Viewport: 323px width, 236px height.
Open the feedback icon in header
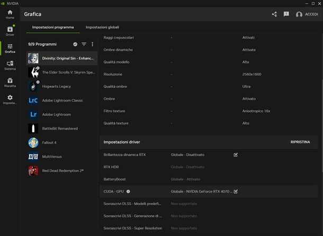[x=286, y=14]
